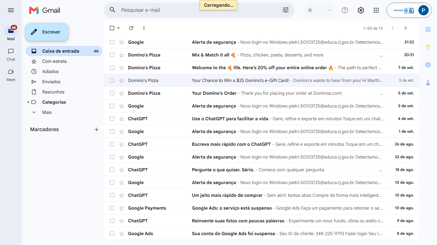Click the Escrever compose button
437x245 pixels.
(x=47, y=32)
